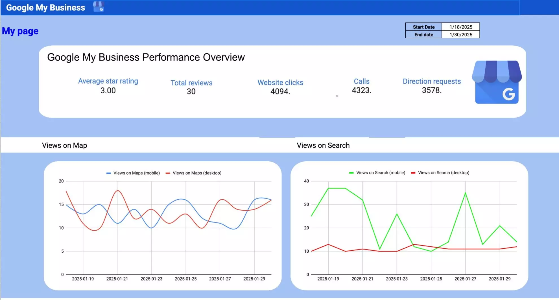Click the Views on Search (desktop) legend text

click(x=444, y=173)
